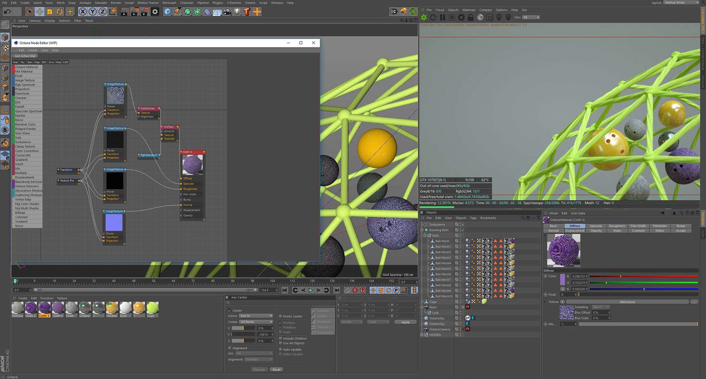Enable the Auto Update checkbox
The image size is (706, 379).
pyautogui.click(x=280, y=349)
